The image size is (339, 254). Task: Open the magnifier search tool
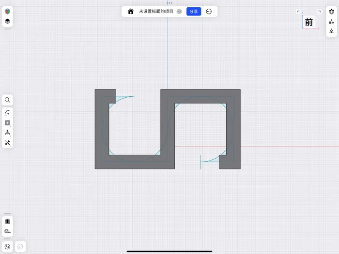click(x=7, y=100)
